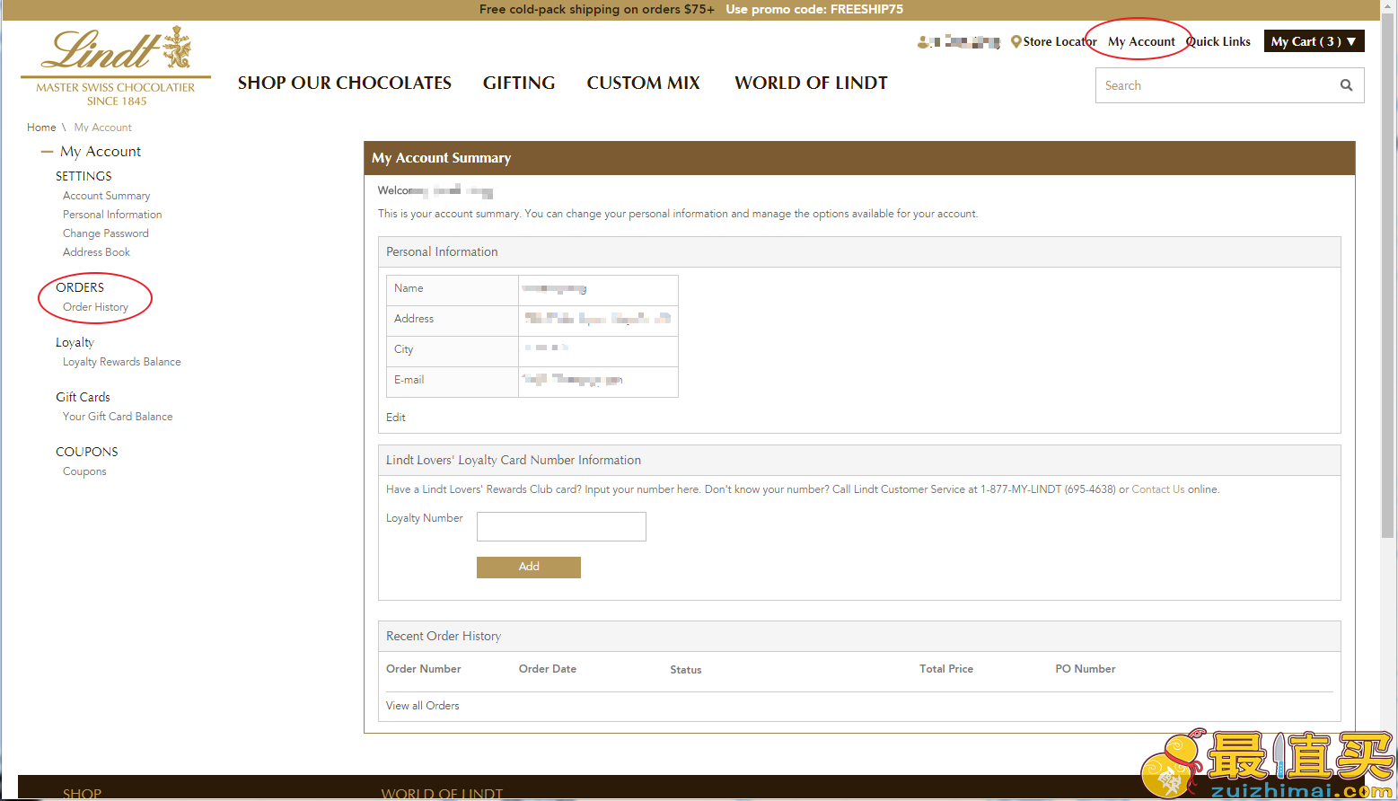
Task: Click the PO Number column header
Action: 1086,669
